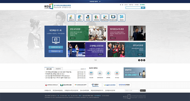Click the footer 책임의한계와법적고지 link

97,90
